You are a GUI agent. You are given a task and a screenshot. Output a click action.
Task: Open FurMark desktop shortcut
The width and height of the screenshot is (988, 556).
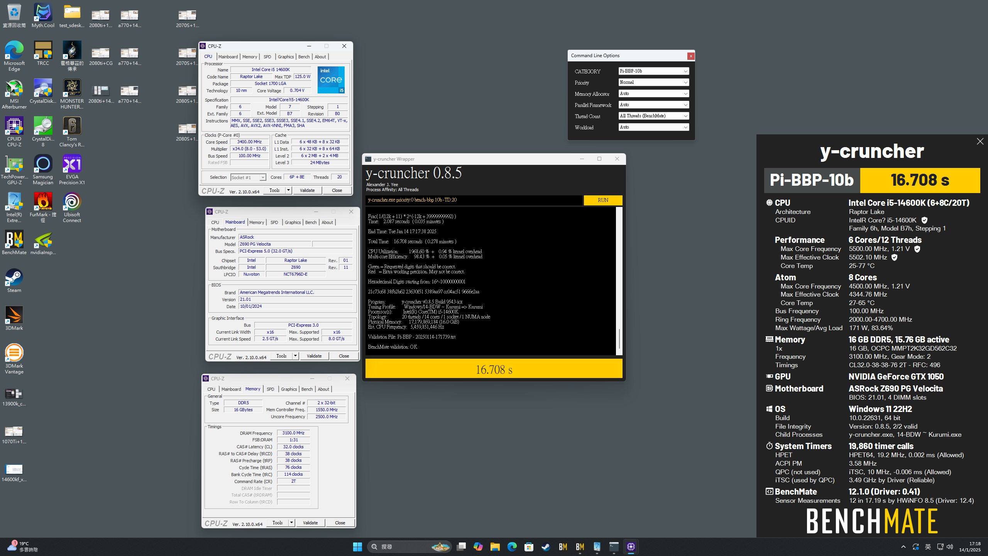tap(43, 207)
